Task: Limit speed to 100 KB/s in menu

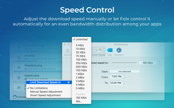Action: pos(81,60)
